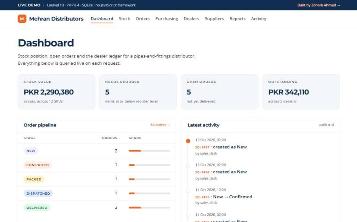Click '11 Oct 2026, 12:00' timestamp
The image size is (357, 222).
coord(211,190)
